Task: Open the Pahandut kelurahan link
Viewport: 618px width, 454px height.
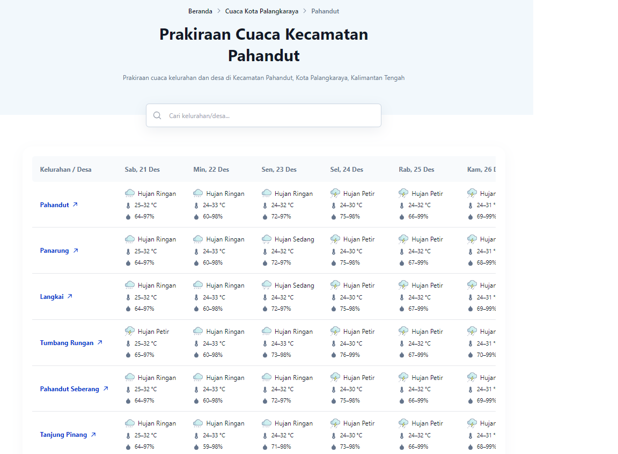Action: coord(54,205)
